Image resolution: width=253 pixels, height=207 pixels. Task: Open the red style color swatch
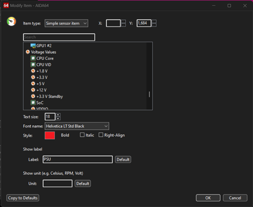tap(50, 136)
